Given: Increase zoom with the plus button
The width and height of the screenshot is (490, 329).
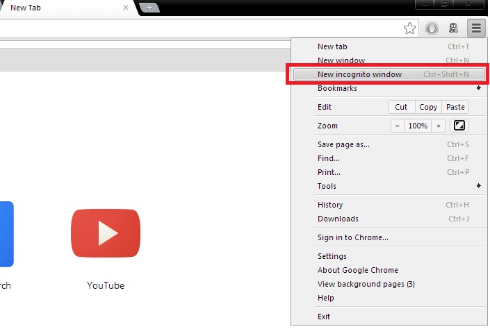Looking at the screenshot, I should [x=439, y=126].
